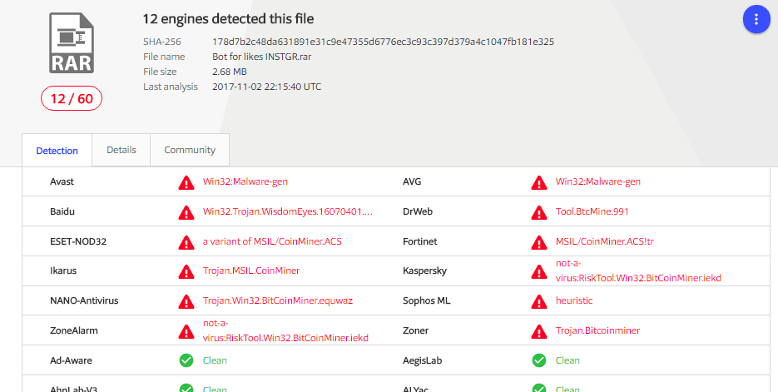Click the Fortinet MSIL/CoinMiner.ACS!tr result

pyautogui.click(x=602, y=241)
